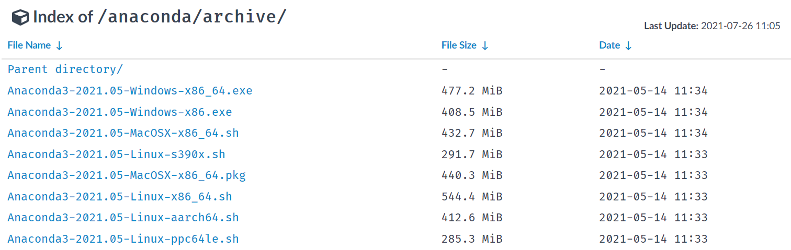Download Anaconda3-2021.05-Linux-s390x.sh
Viewport: 791px width, 250px height.
pyautogui.click(x=116, y=154)
